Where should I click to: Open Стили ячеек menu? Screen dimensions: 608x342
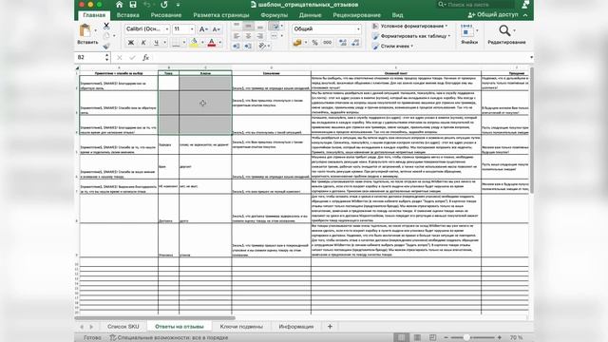[x=392, y=47]
